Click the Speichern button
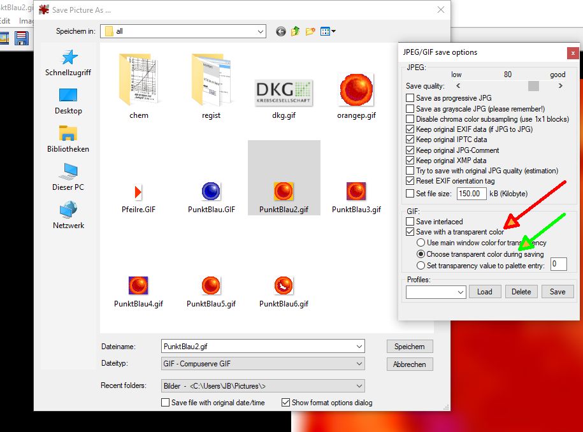Viewport: 583px width, 432px height. pos(409,347)
